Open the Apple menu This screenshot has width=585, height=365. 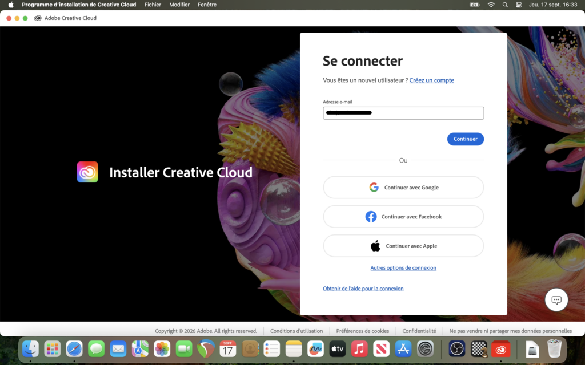(x=11, y=5)
